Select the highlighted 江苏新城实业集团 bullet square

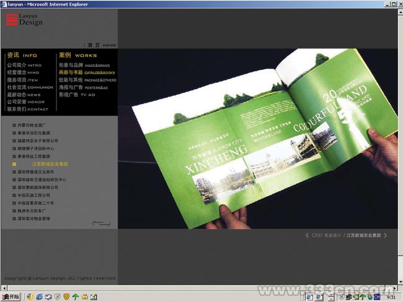(14, 164)
